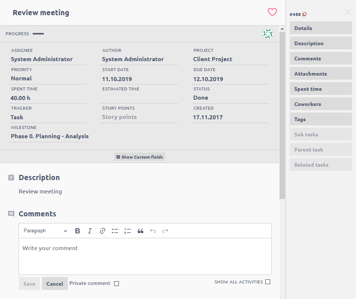
Task: Insert a link in the comment
Action: (x=103, y=231)
